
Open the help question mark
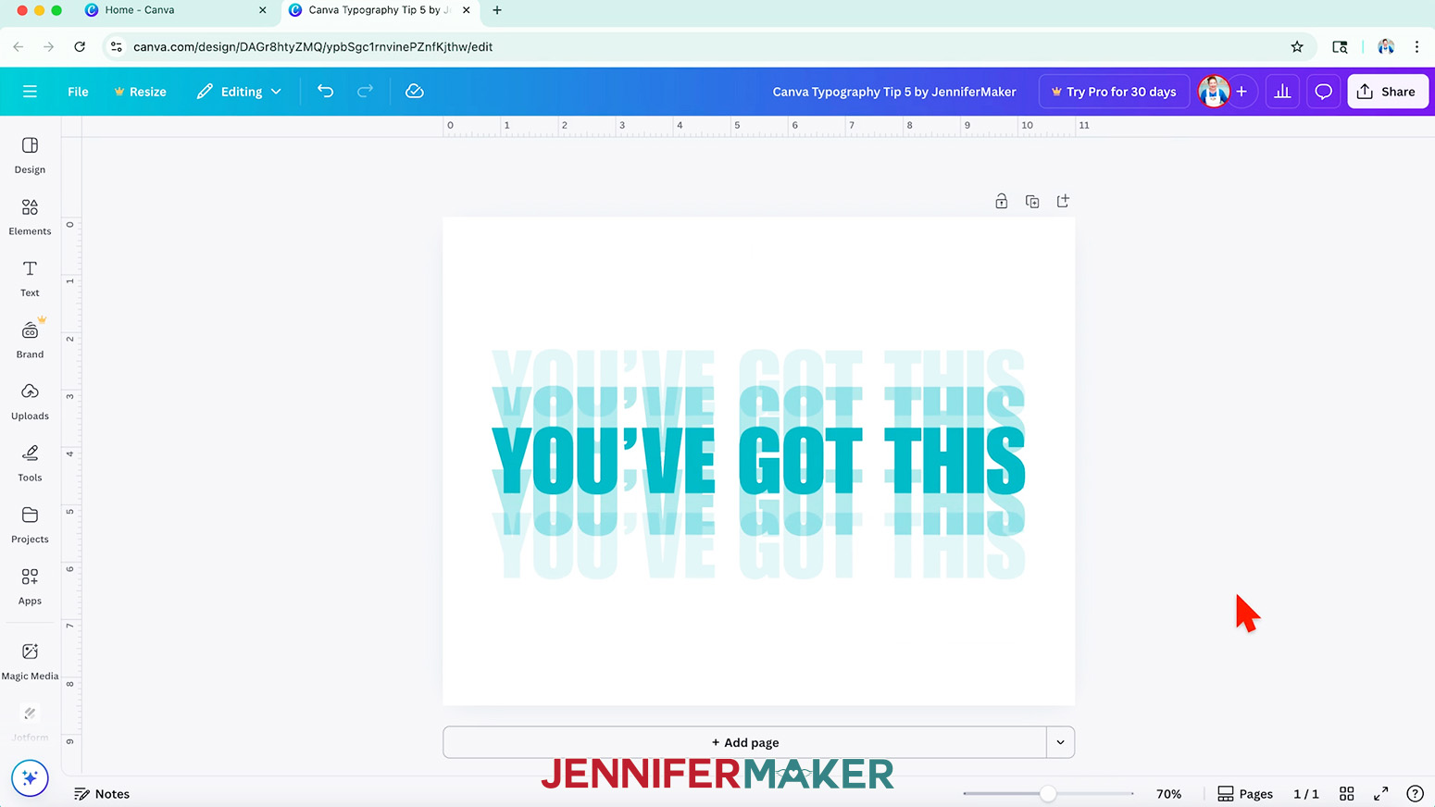1415,794
